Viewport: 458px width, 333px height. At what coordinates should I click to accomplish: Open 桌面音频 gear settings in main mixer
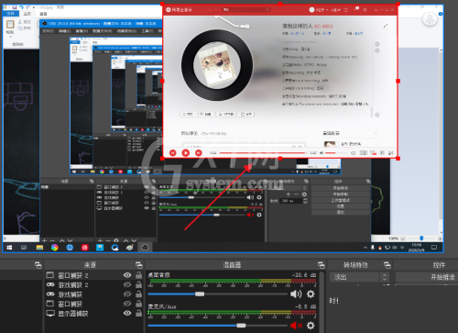311,294
